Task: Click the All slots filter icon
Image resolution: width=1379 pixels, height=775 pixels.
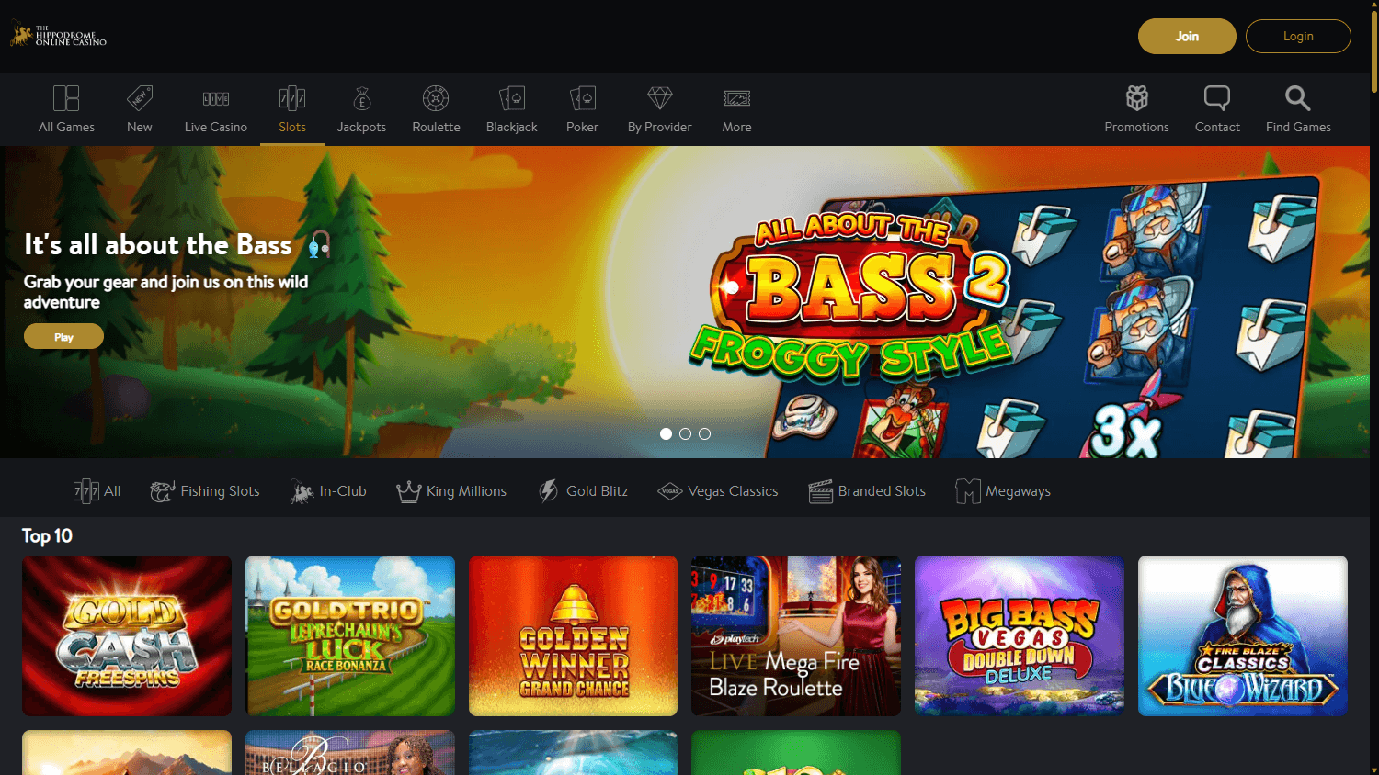Action: click(86, 491)
